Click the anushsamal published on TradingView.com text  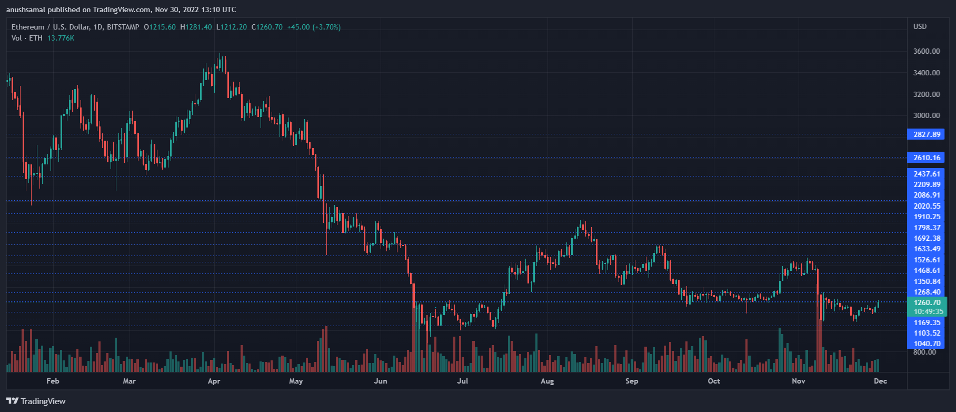[x=121, y=9]
